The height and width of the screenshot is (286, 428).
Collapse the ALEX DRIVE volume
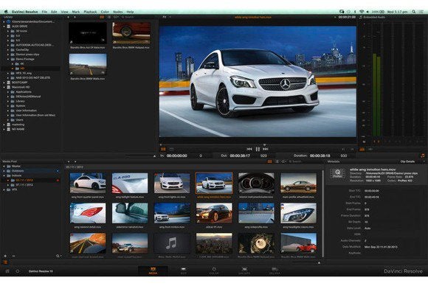[x=4, y=27]
